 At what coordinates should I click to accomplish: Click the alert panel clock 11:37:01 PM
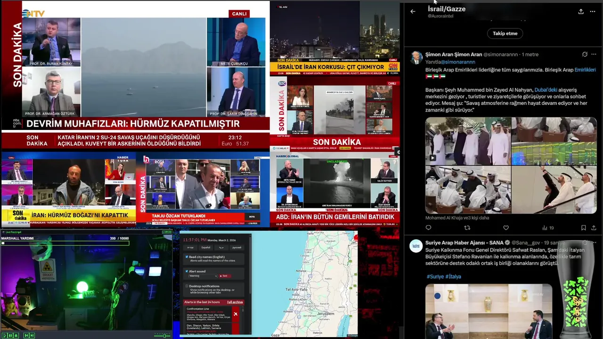195,240
